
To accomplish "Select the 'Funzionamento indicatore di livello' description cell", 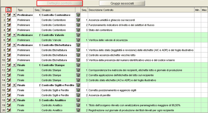I will click(141, 25).
